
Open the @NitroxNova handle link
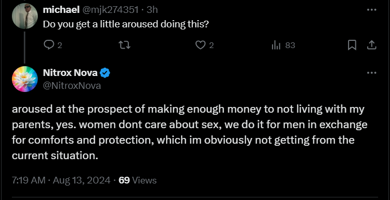(x=72, y=86)
